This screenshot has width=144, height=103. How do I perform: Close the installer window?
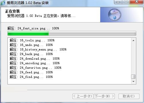pyautogui.click(x=137, y=2)
